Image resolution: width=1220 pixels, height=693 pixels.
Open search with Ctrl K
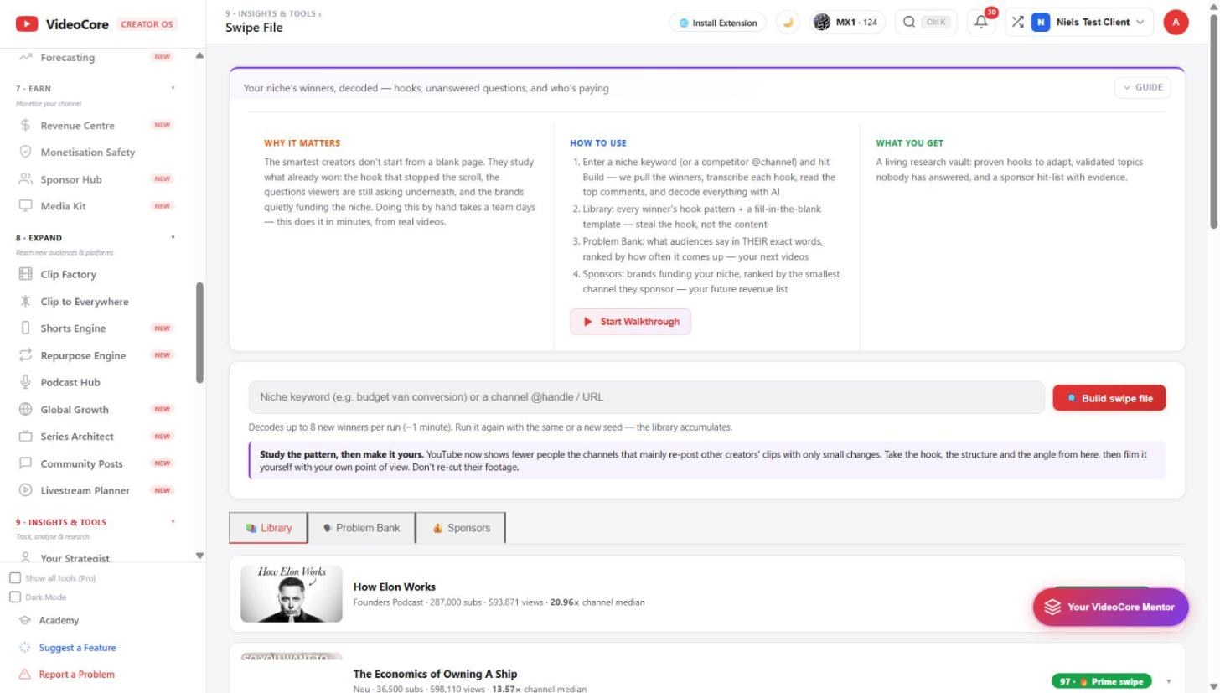click(925, 23)
